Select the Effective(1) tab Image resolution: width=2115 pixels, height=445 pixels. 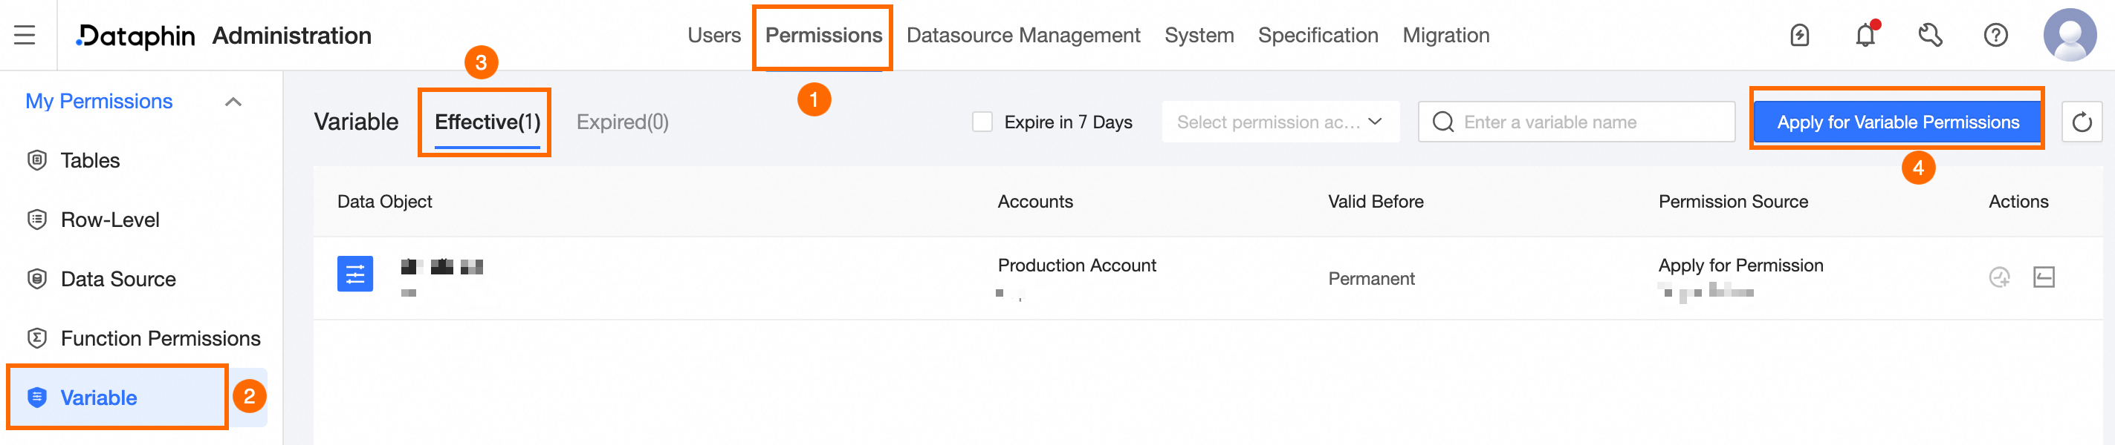click(487, 122)
